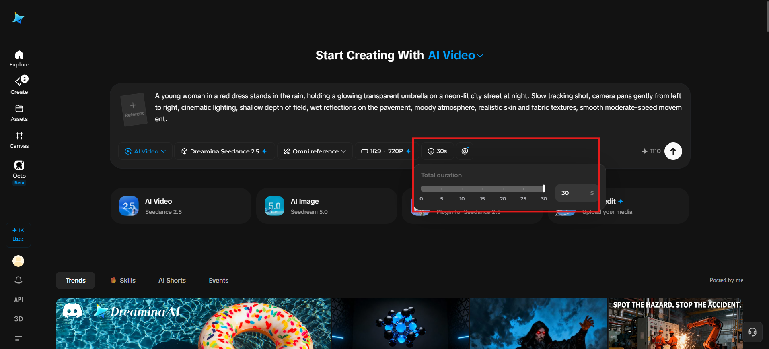Switch to the Skills tab
Screen dimensions: 769x349
point(123,281)
